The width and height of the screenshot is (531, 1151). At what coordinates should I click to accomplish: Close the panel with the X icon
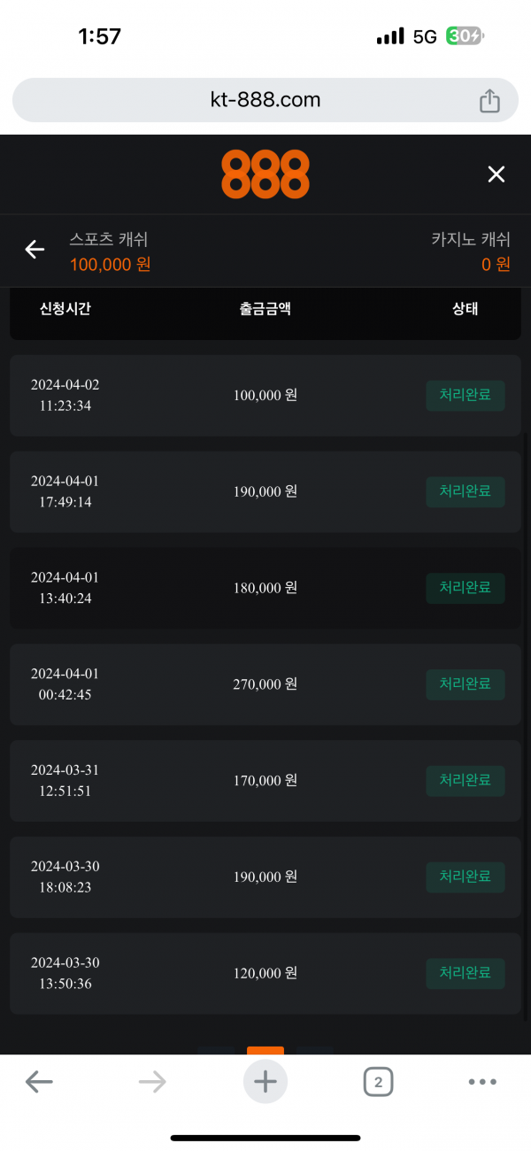coord(496,174)
